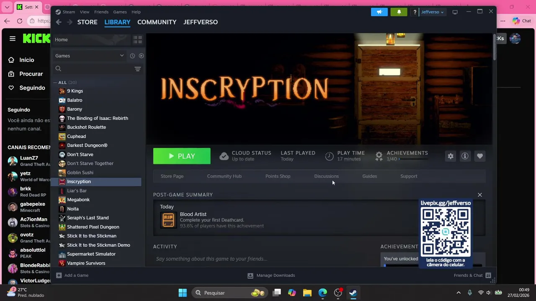Toggle library grid view icon next to Home

pos(138,40)
